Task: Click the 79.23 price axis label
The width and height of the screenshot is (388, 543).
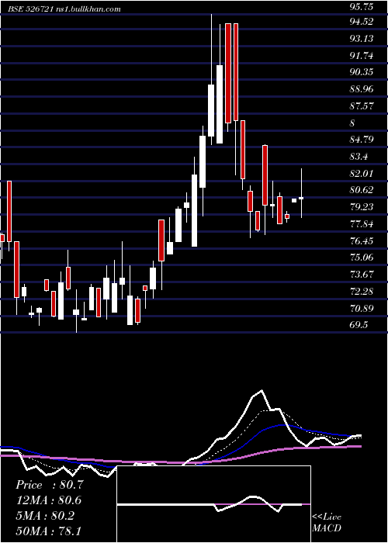Action: 362,207
